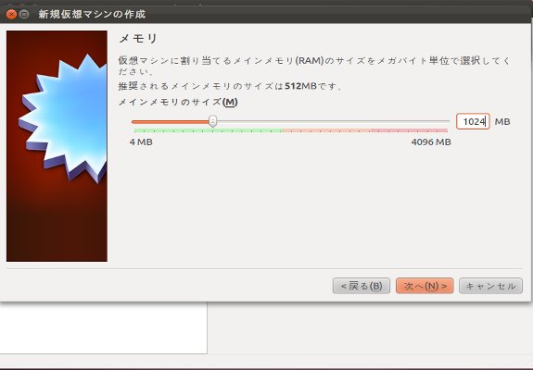This screenshot has width=533, height=370.
Task: Click the 4 MB minimum label
Action: [141, 142]
